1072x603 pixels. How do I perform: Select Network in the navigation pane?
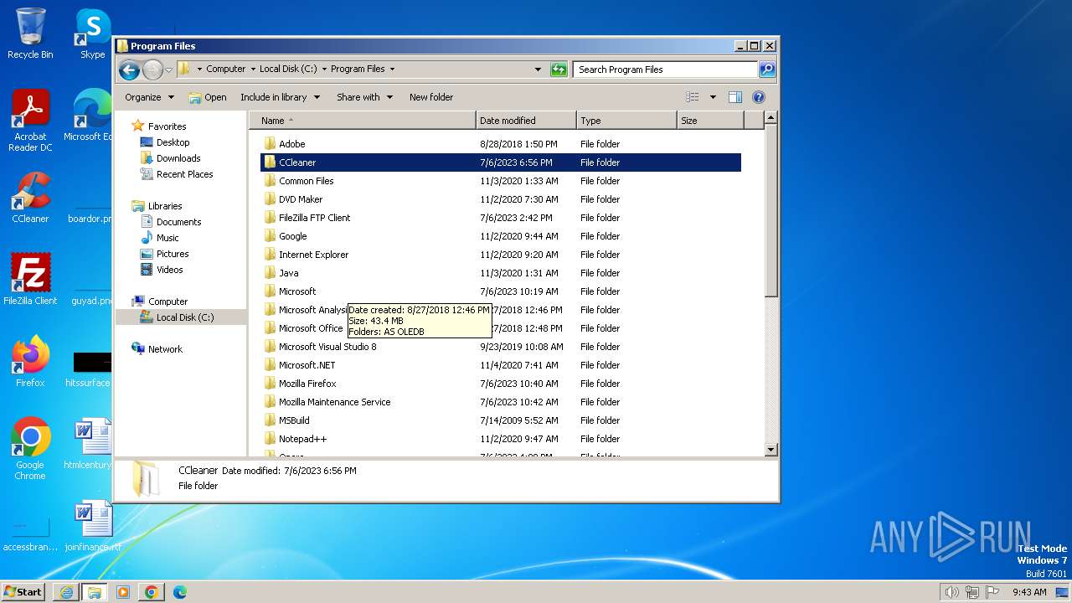(x=165, y=349)
